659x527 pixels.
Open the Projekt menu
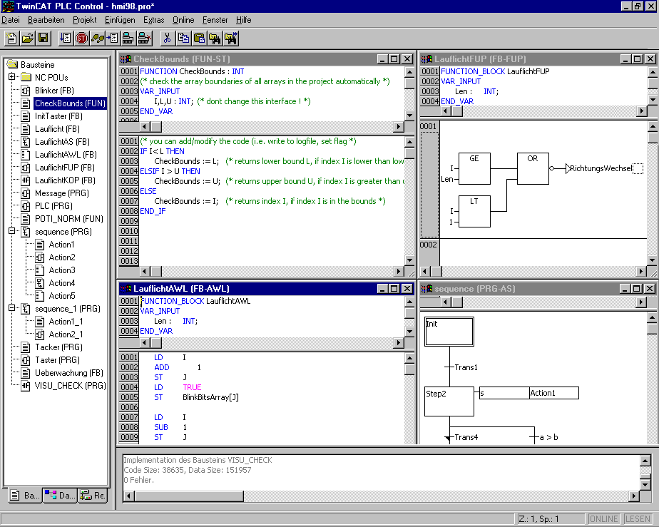(x=86, y=19)
